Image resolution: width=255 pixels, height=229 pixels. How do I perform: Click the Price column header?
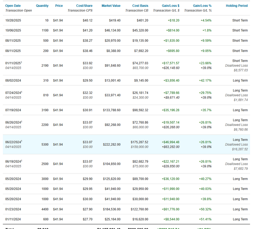pos(59,6)
